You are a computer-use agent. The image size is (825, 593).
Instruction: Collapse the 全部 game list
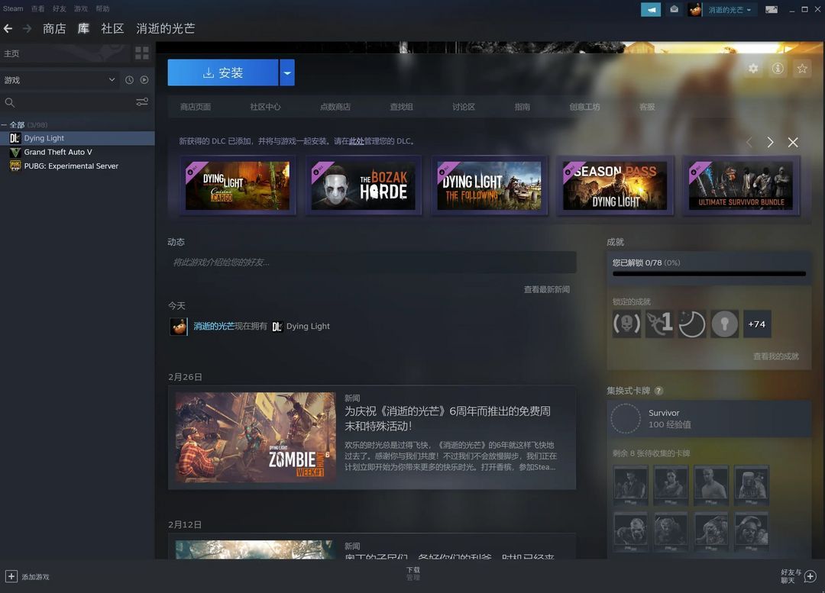pos(5,124)
